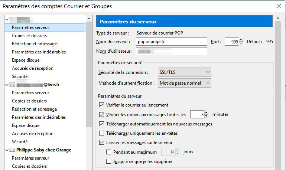The width and height of the screenshot is (286, 170).
Task: Open Espace disque under the live.fr account
Action: pos(26,125)
